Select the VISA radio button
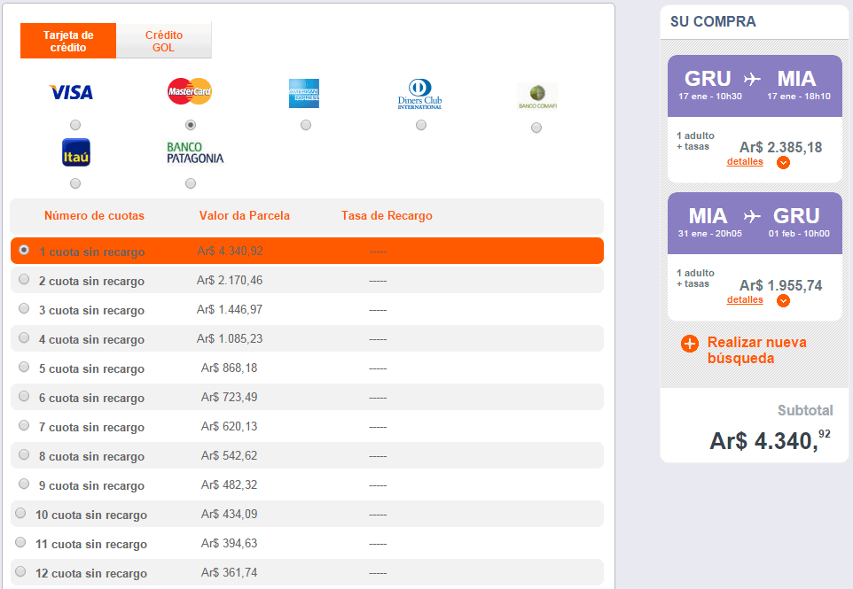Screen dimensions: 853x589 (x=75, y=125)
